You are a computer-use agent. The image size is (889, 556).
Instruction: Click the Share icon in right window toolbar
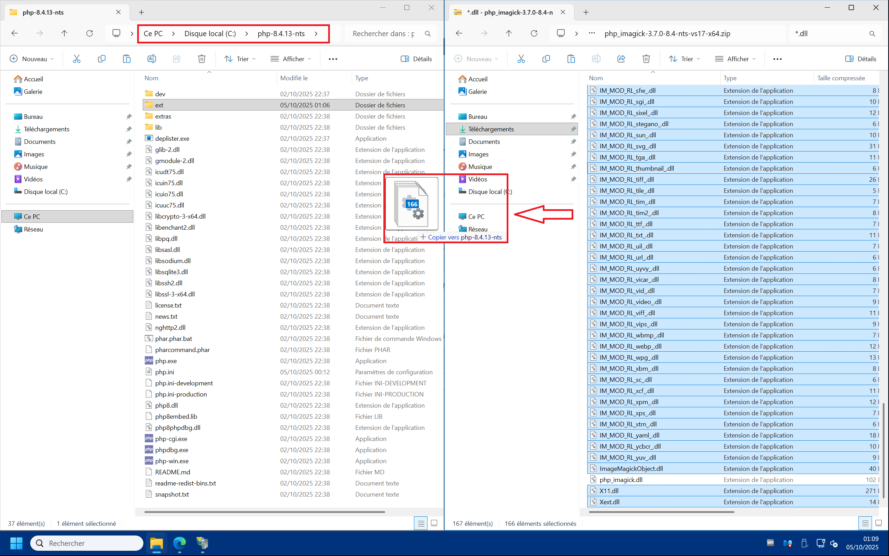[x=621, y=59]
